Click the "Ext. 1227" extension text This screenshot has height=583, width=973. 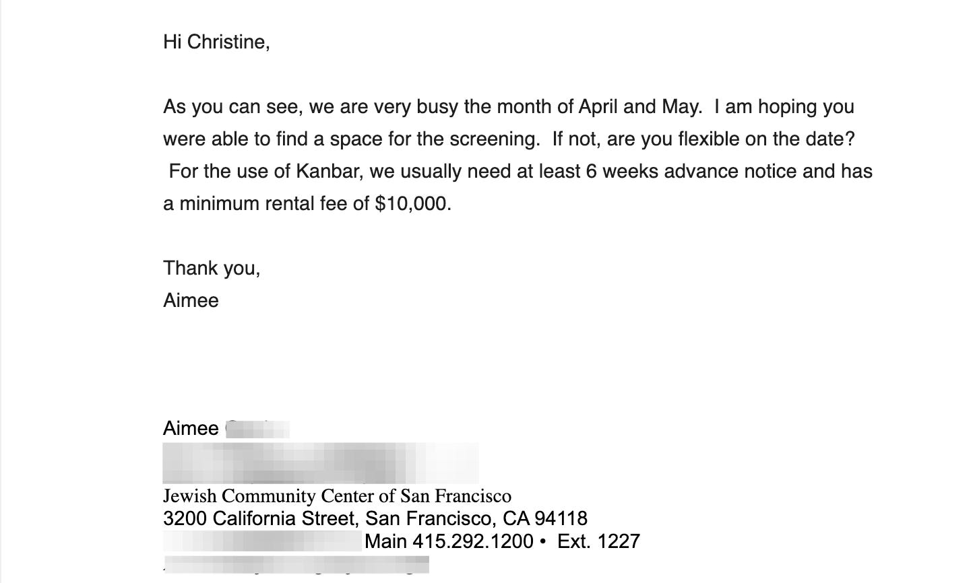[x=598, y=541]
